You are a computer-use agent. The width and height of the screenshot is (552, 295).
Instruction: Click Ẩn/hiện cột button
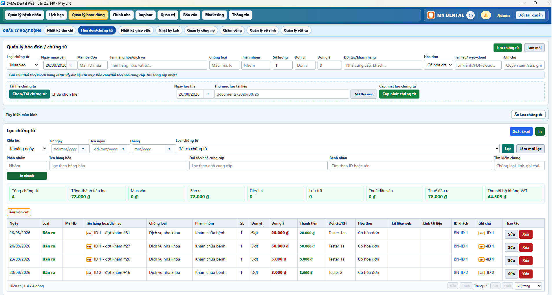tap(19, 212)
